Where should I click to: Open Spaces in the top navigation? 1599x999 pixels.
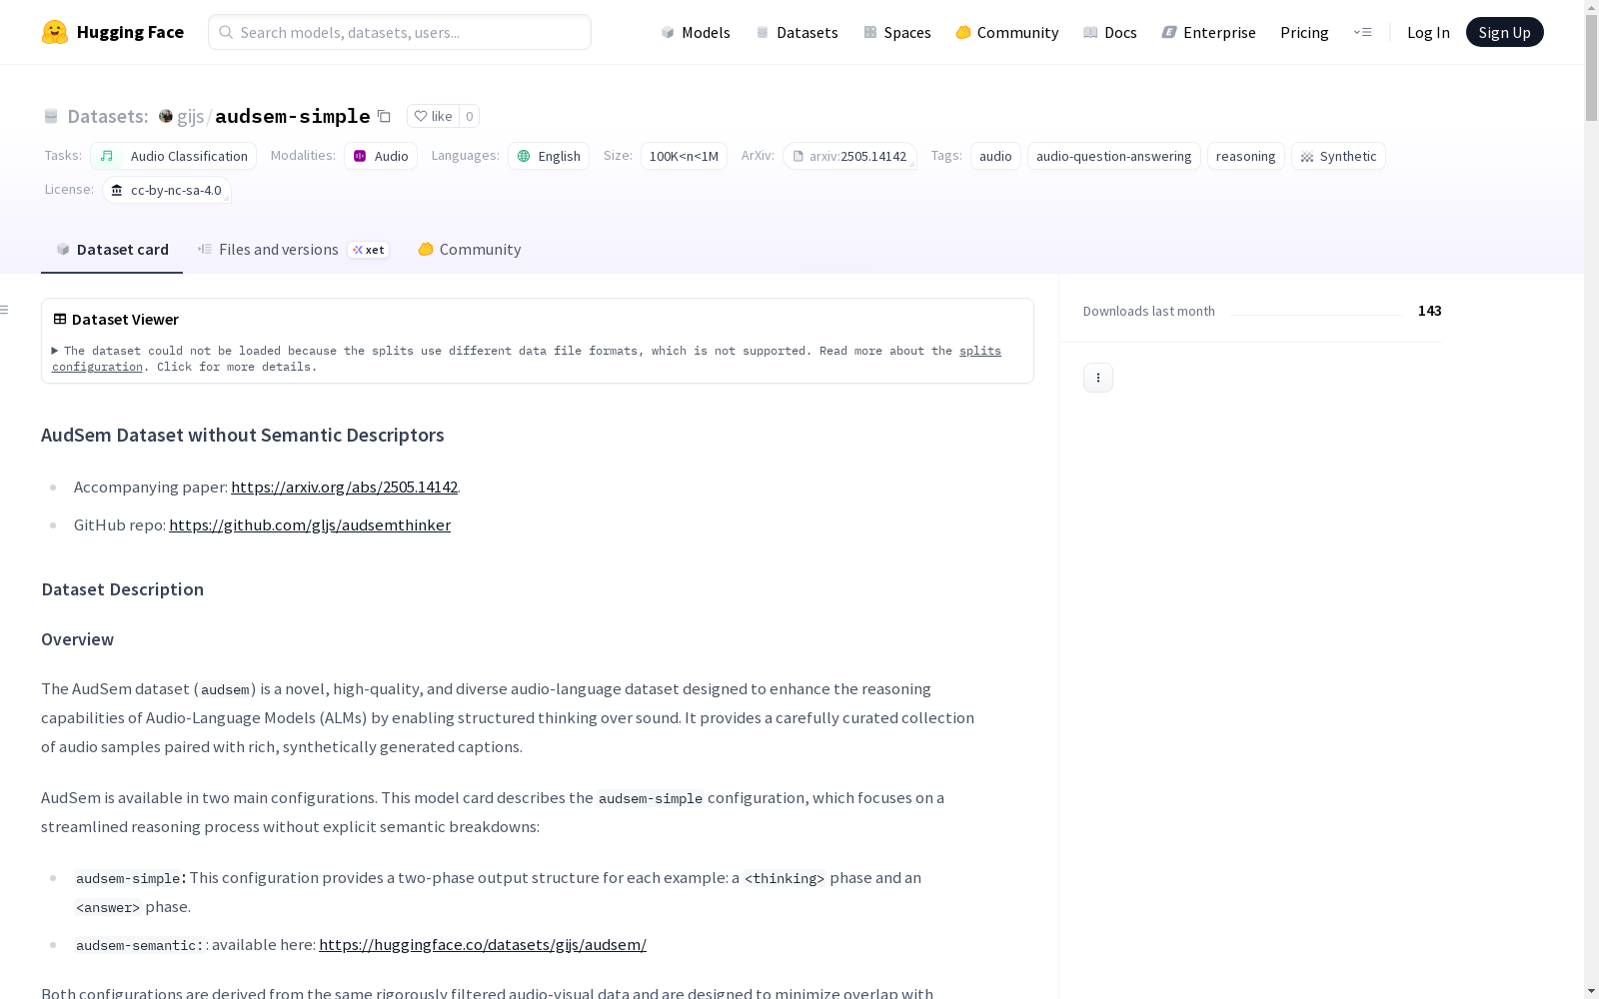[897, 32]
